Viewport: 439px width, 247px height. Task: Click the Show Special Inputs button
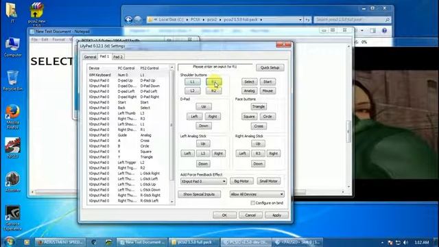coord(199,194)
